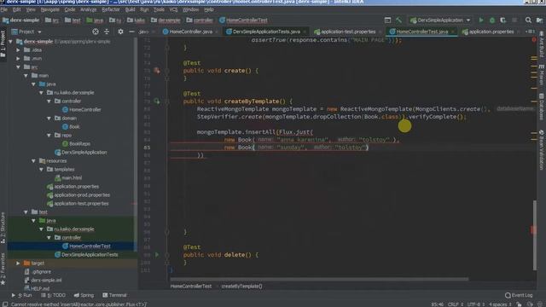Click HomeControllerTest breadcrumb in navigation bar
The image size is (546, 307).
(x=247, y=20)
